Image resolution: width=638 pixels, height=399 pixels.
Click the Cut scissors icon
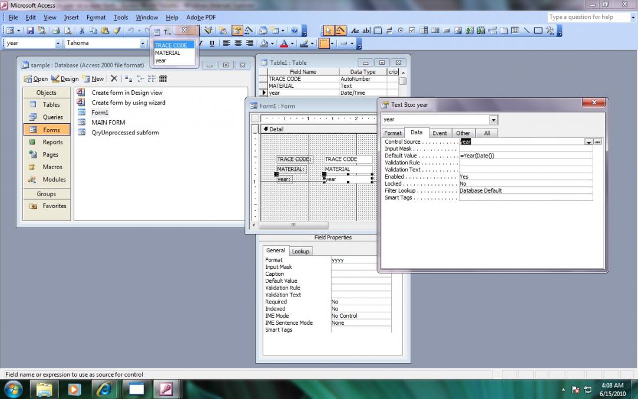pyautogui.click(x=82, y=31)
